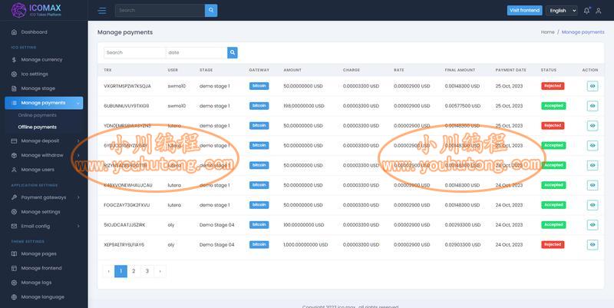Click the payments table search magnifier button
This screenshot has width=614, height=308.
[x=233, y=52]
